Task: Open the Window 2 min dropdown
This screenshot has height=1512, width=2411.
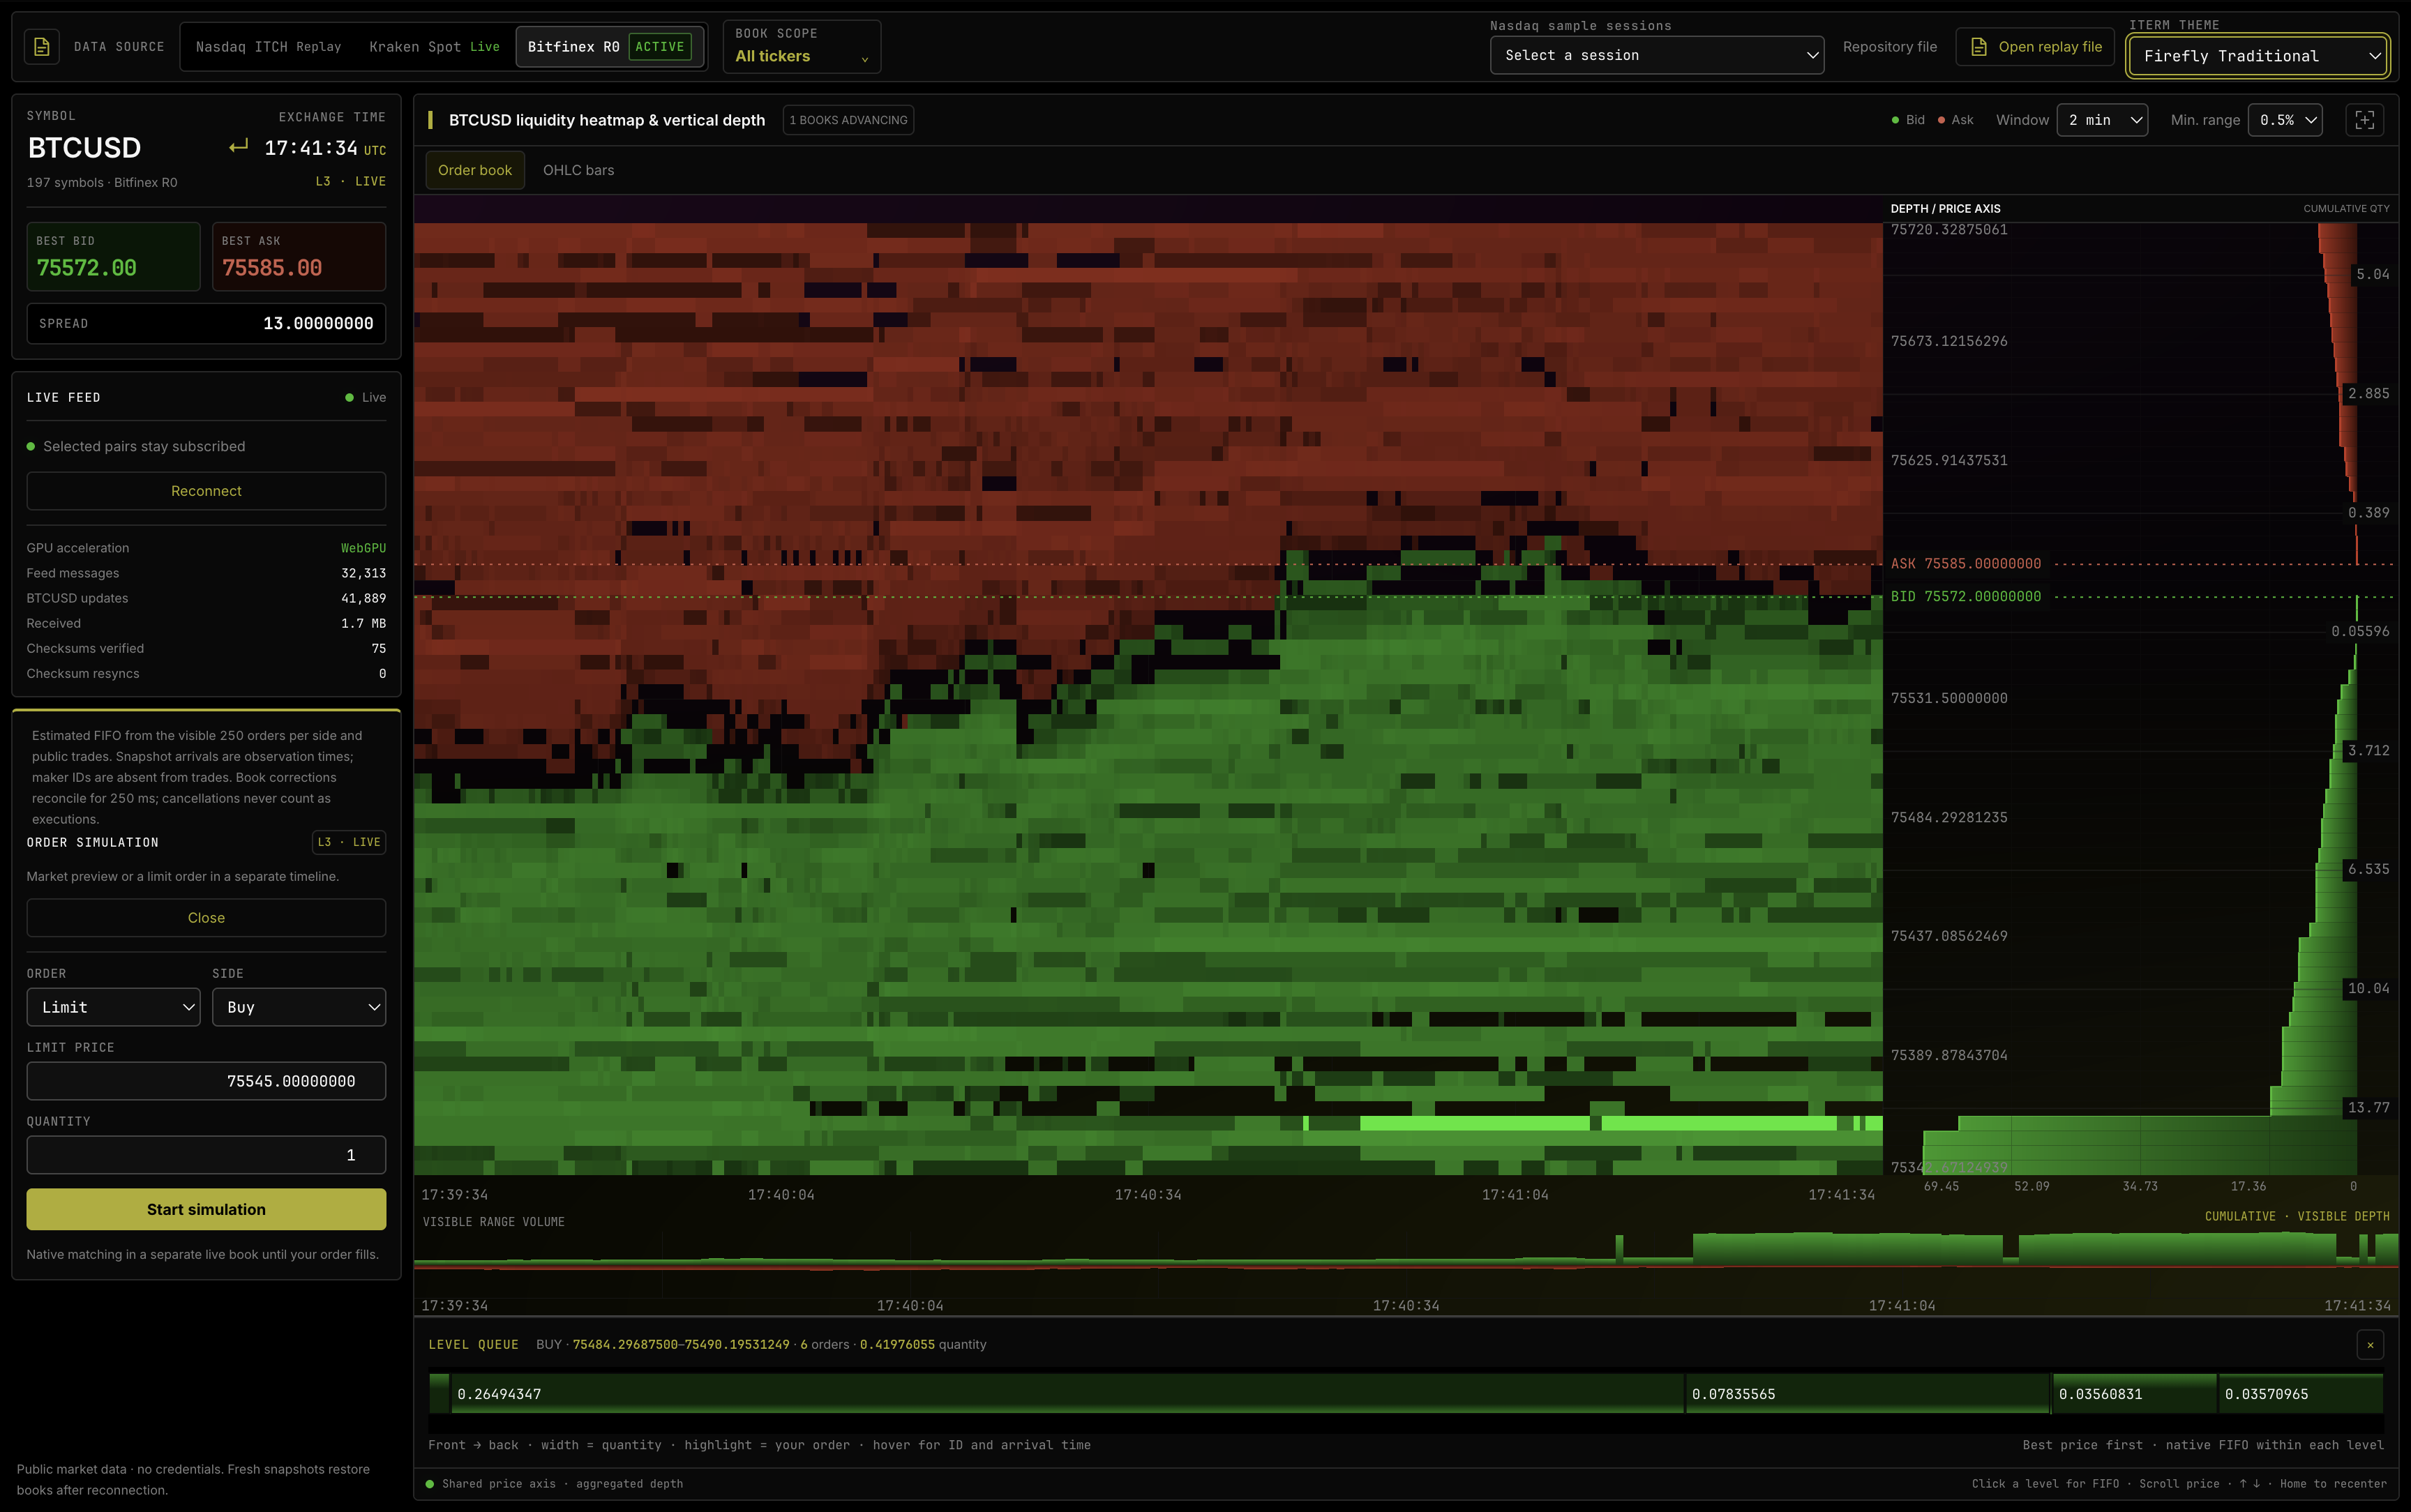Action: [x=2102, y=120]
